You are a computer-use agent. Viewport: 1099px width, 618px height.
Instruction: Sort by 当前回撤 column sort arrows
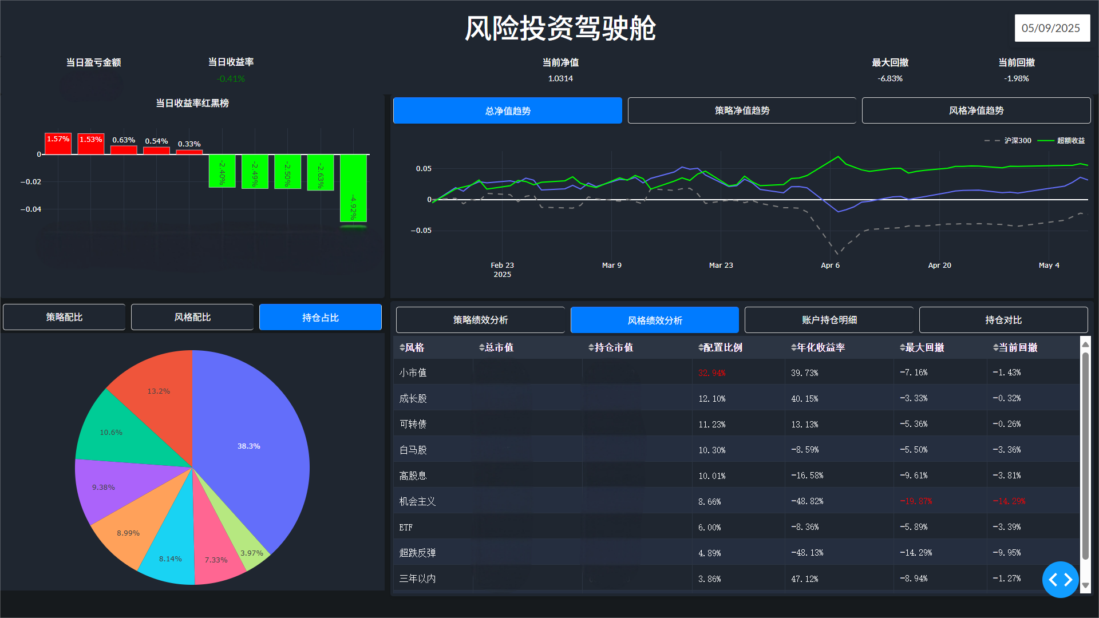click(x=995, y=348)
